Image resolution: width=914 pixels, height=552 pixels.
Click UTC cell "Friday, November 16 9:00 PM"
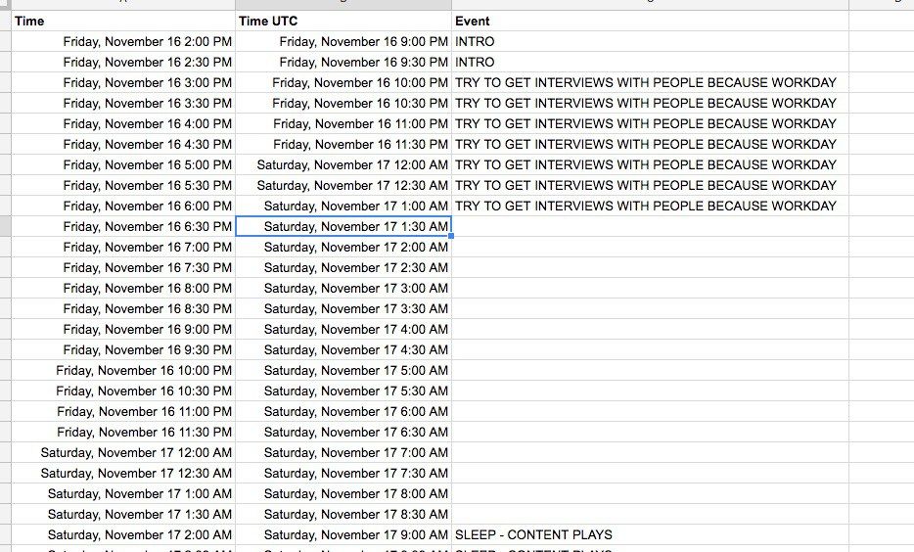[x=363, y=41]
